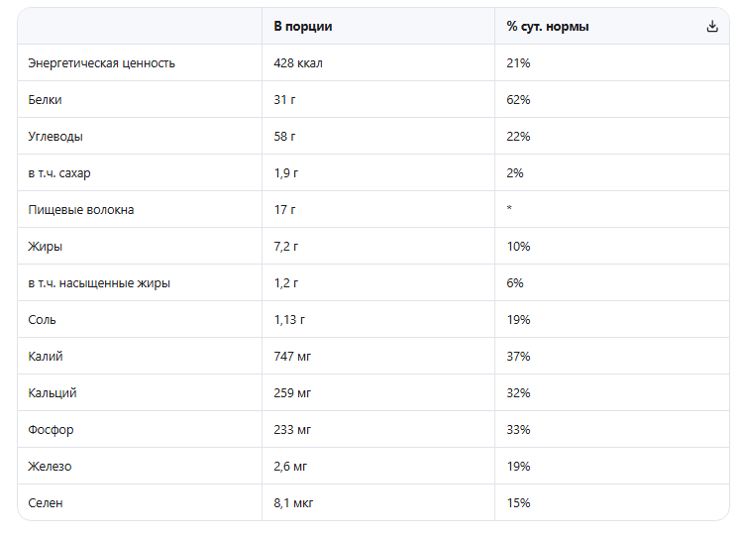Click the "% сут. нормы" column header
743x536 pixels.
coord(548,27)
